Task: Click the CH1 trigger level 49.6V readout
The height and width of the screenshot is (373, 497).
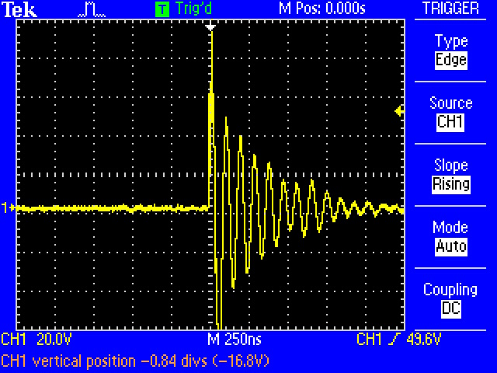Action: [398, 340]
